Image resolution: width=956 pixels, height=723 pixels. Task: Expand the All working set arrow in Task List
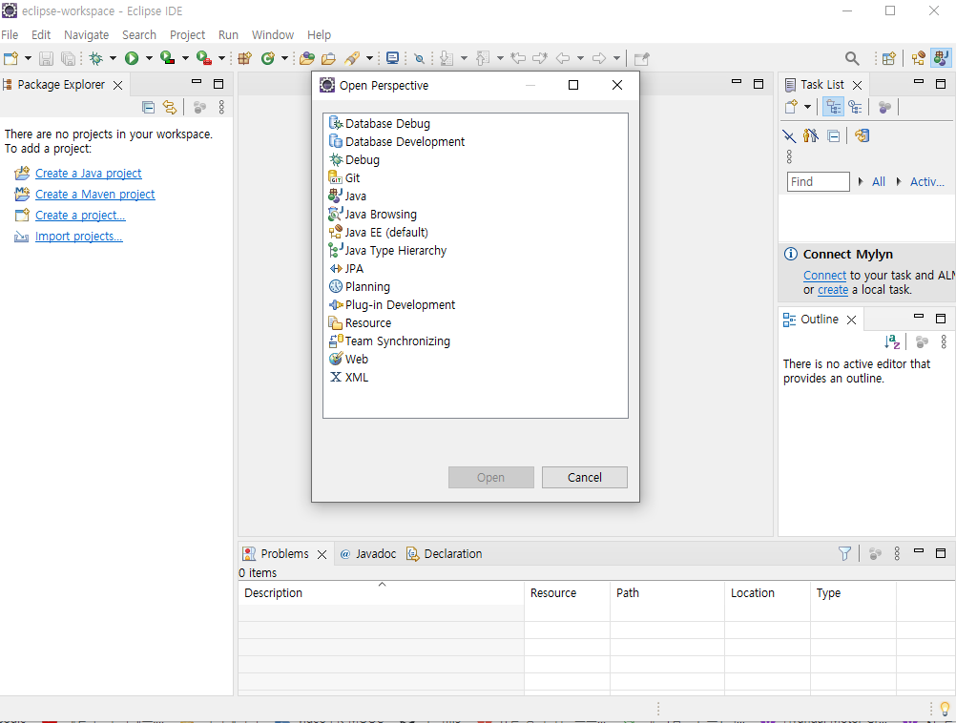click(861, 181)
